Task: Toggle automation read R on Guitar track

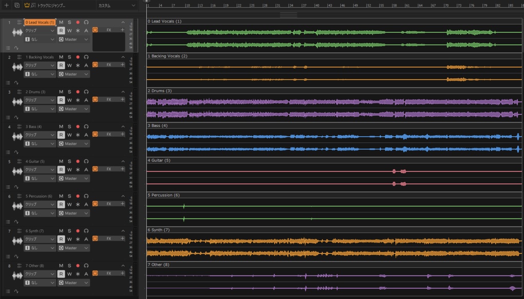Action: coord(61,169)
